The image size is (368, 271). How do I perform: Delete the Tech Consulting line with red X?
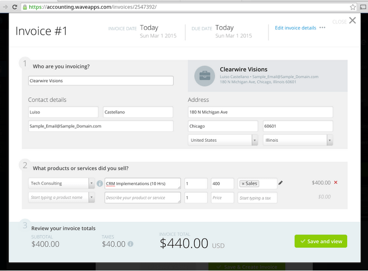point(335,182)
